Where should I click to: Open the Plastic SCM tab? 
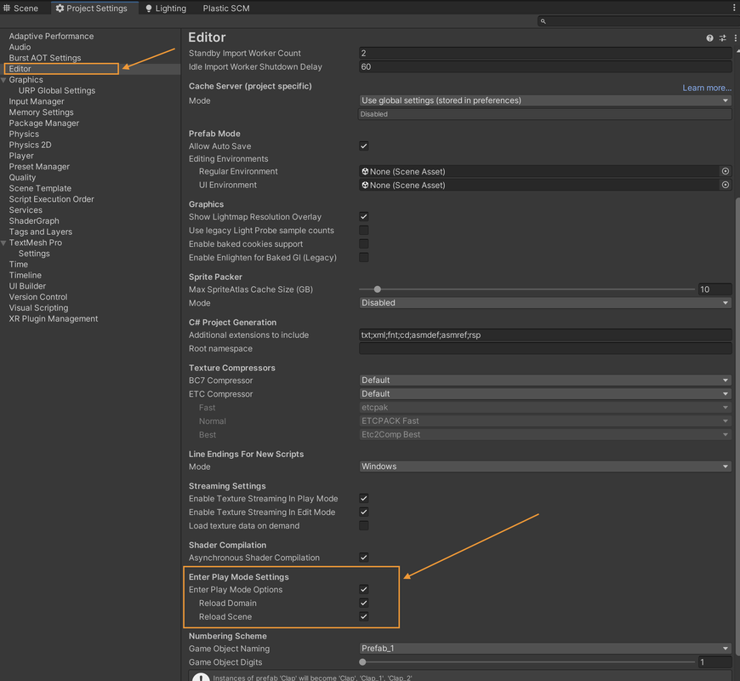tap(226, 8)
